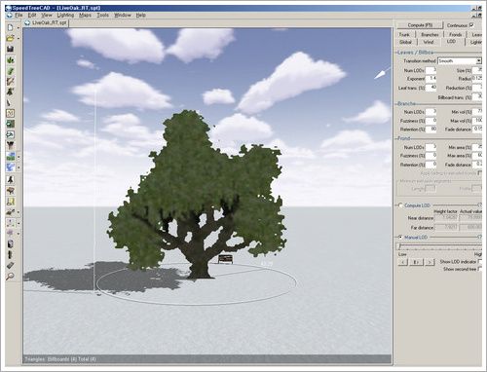Open the View menu
487x372 pixels.
[x=47, y=15]
